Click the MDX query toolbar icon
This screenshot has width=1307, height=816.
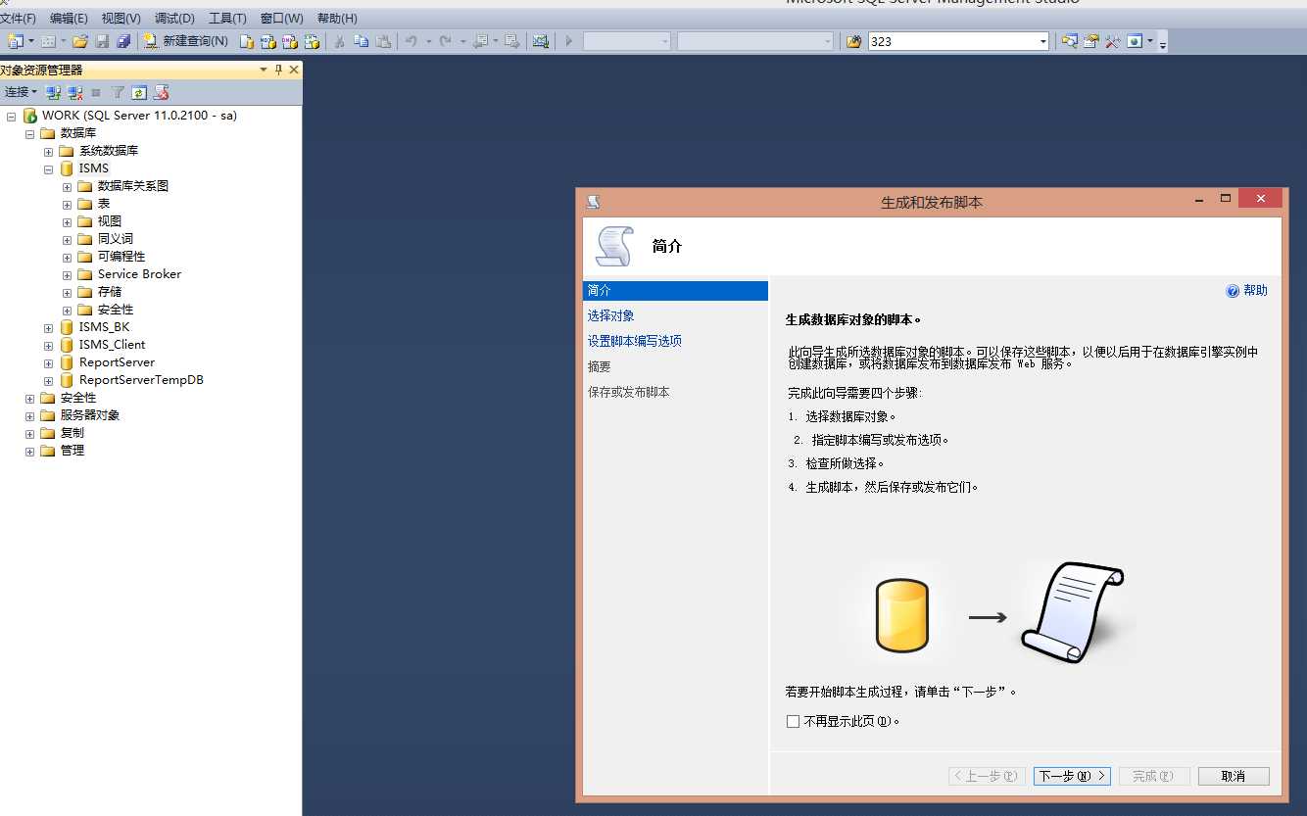tap(268, 41)
